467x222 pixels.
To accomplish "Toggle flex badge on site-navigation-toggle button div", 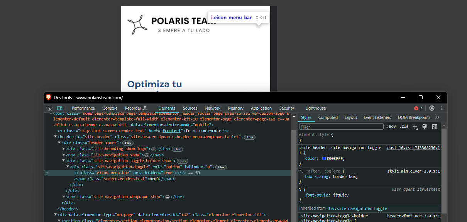I will [x=221, y=167].
